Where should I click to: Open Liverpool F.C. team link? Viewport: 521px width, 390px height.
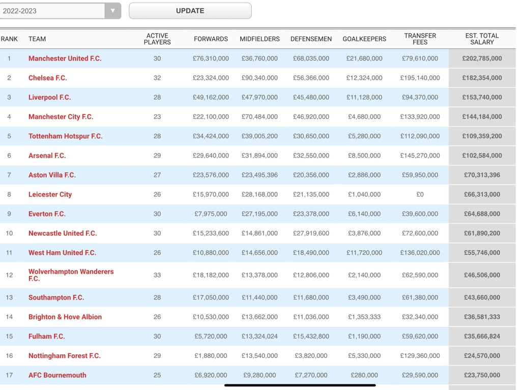(x=49, y=97)
